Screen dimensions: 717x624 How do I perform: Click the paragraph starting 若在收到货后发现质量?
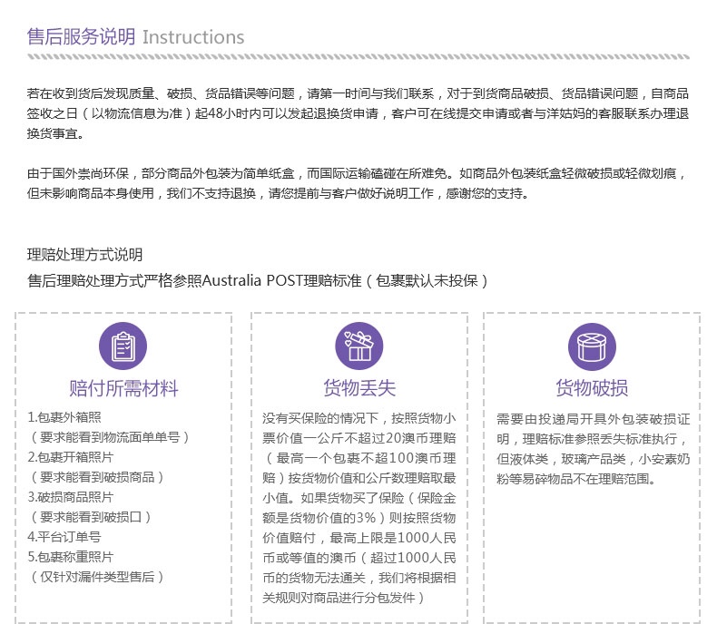point(358,113)
